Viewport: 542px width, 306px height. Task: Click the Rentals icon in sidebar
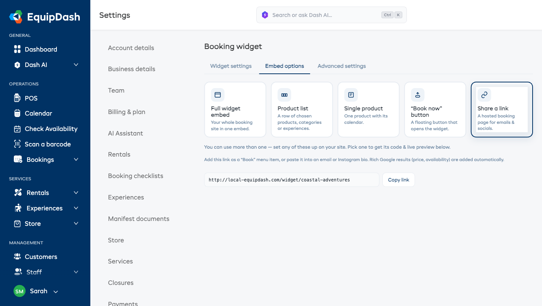point(18,193)
